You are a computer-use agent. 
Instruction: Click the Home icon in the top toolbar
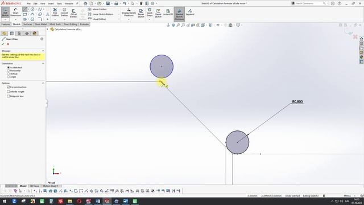pyautogui.click(x=85, y=3)
